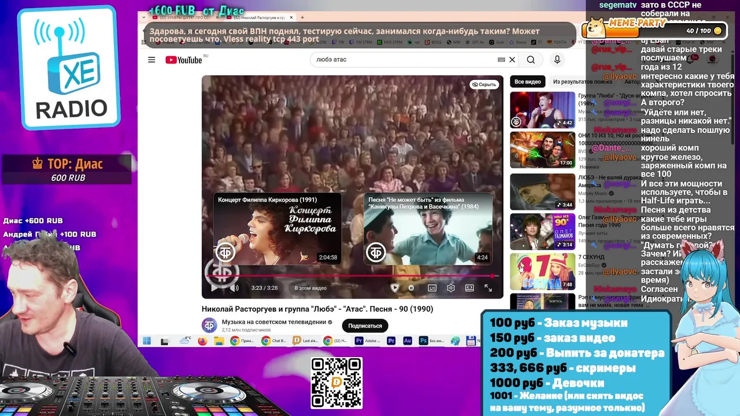This screenshot has width=740, height=416.
Task: Click the QR code on the stream overlay
Action: [x=336, y=382]
